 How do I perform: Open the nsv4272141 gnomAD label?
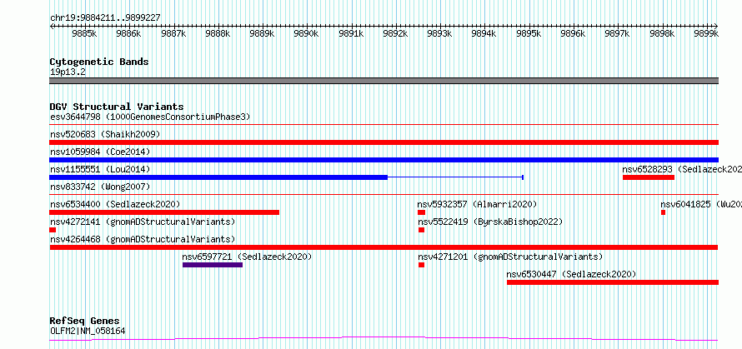pyautogui.click(x=143, y=222)
